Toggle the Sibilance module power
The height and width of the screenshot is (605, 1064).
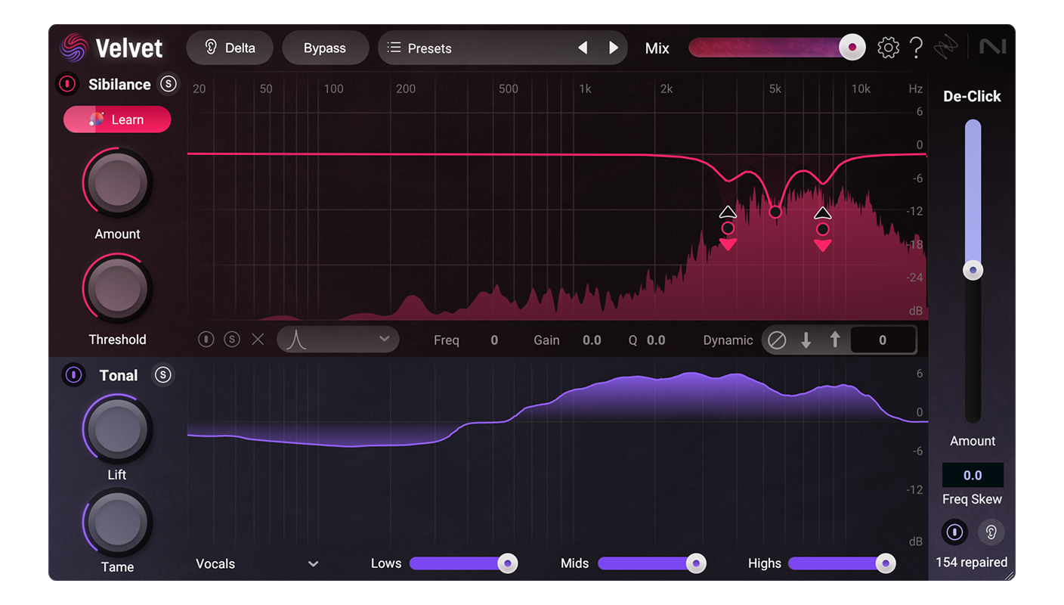[67, 84]
